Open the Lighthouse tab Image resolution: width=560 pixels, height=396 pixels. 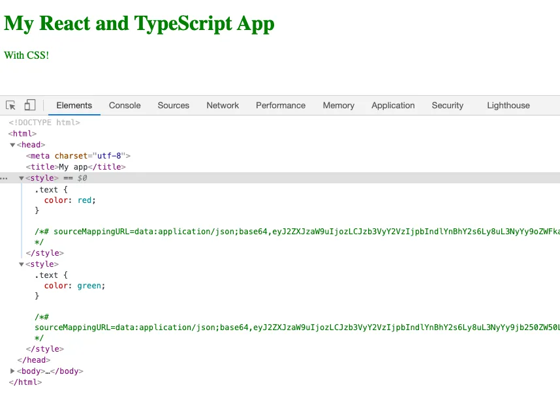pos(508,105)
